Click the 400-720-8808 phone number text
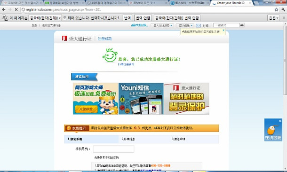The height and width of the screenshot is (172, 287). coord(161,165)
